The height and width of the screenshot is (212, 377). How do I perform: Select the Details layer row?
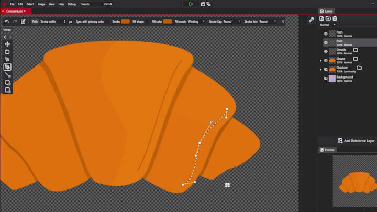click(350, 51)
